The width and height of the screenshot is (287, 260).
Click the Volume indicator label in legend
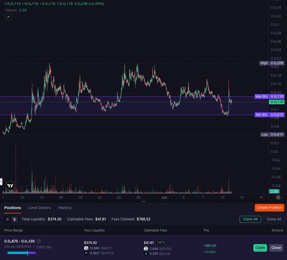11,10
